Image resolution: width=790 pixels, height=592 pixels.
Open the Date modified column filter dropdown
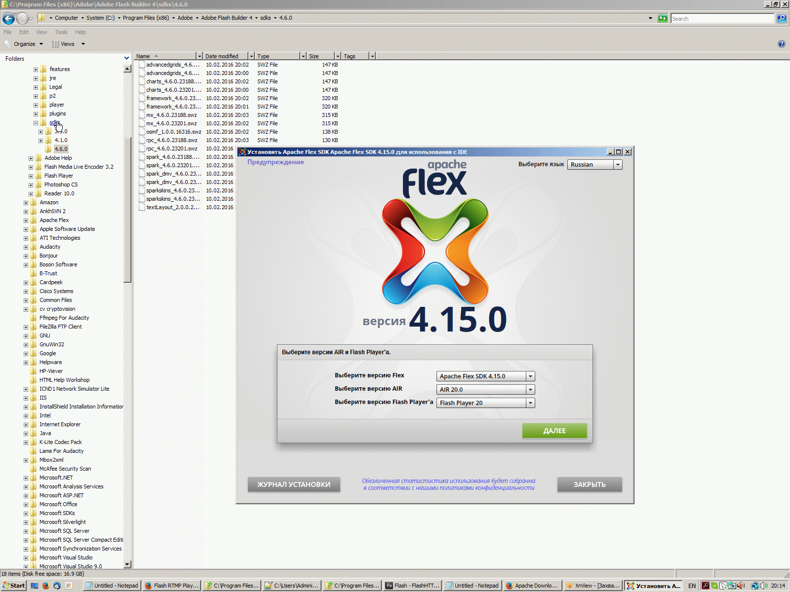coord(251,56)
